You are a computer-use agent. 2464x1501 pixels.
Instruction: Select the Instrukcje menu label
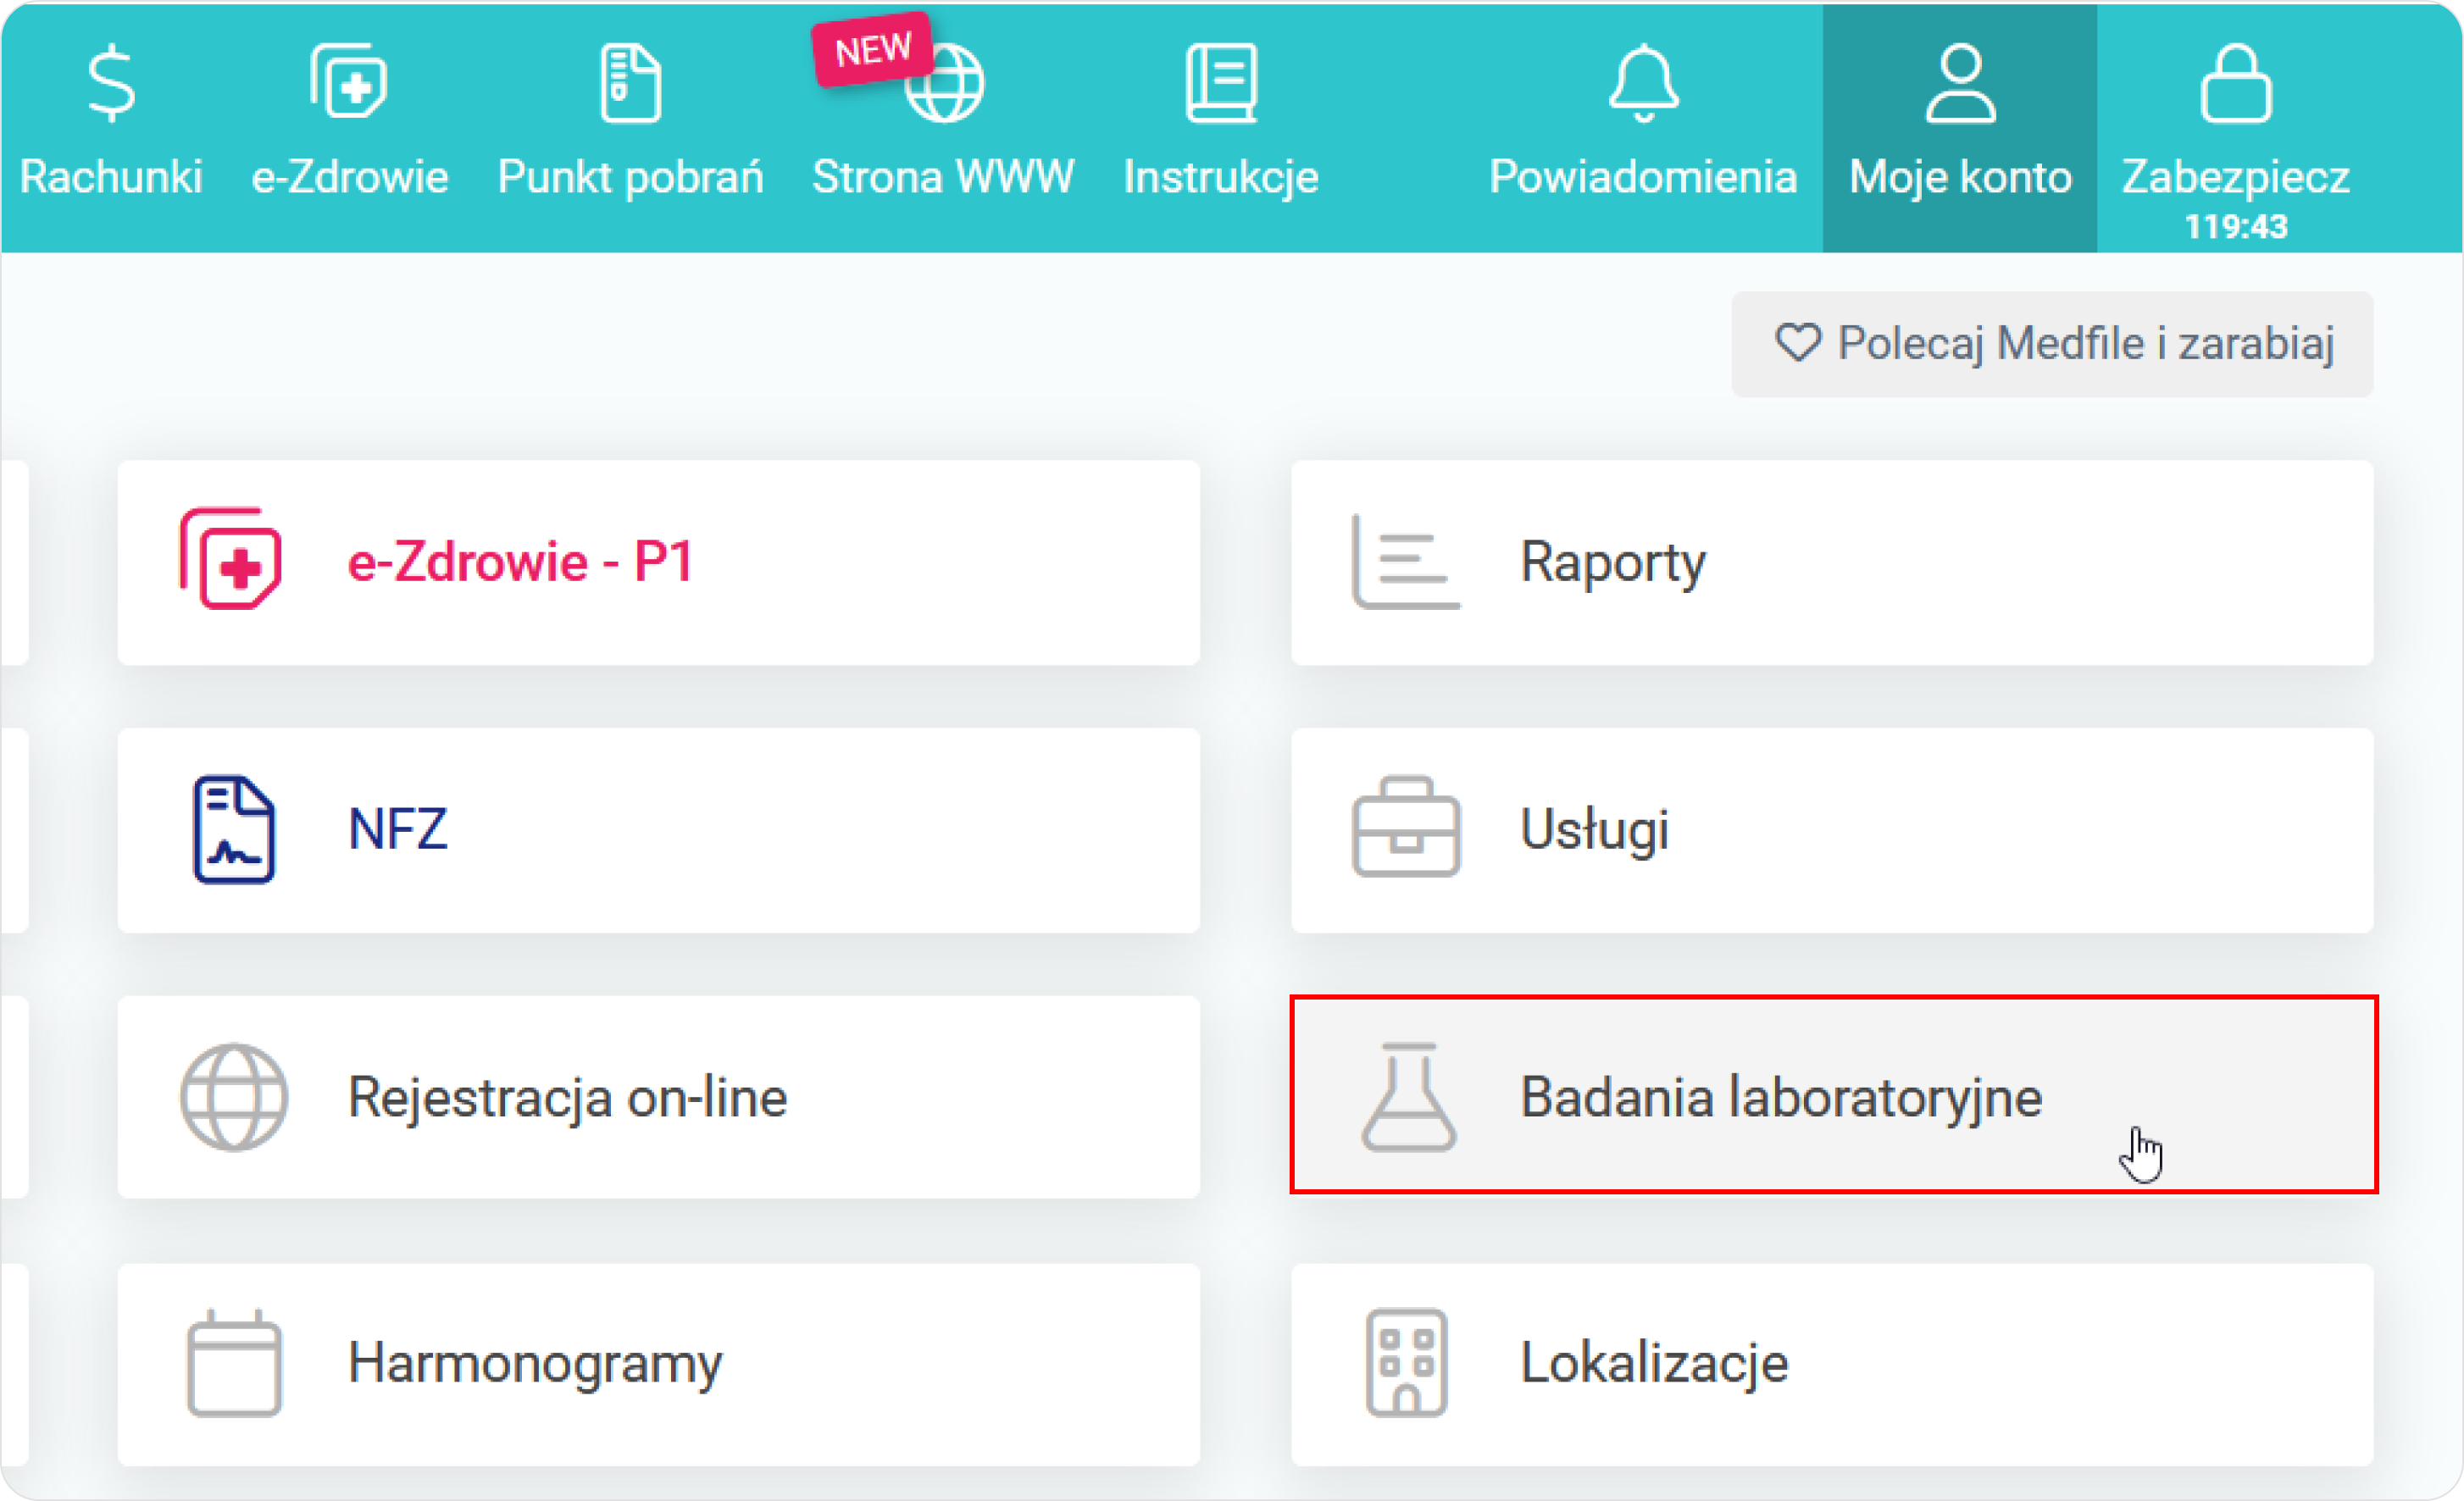[1221, 177]
